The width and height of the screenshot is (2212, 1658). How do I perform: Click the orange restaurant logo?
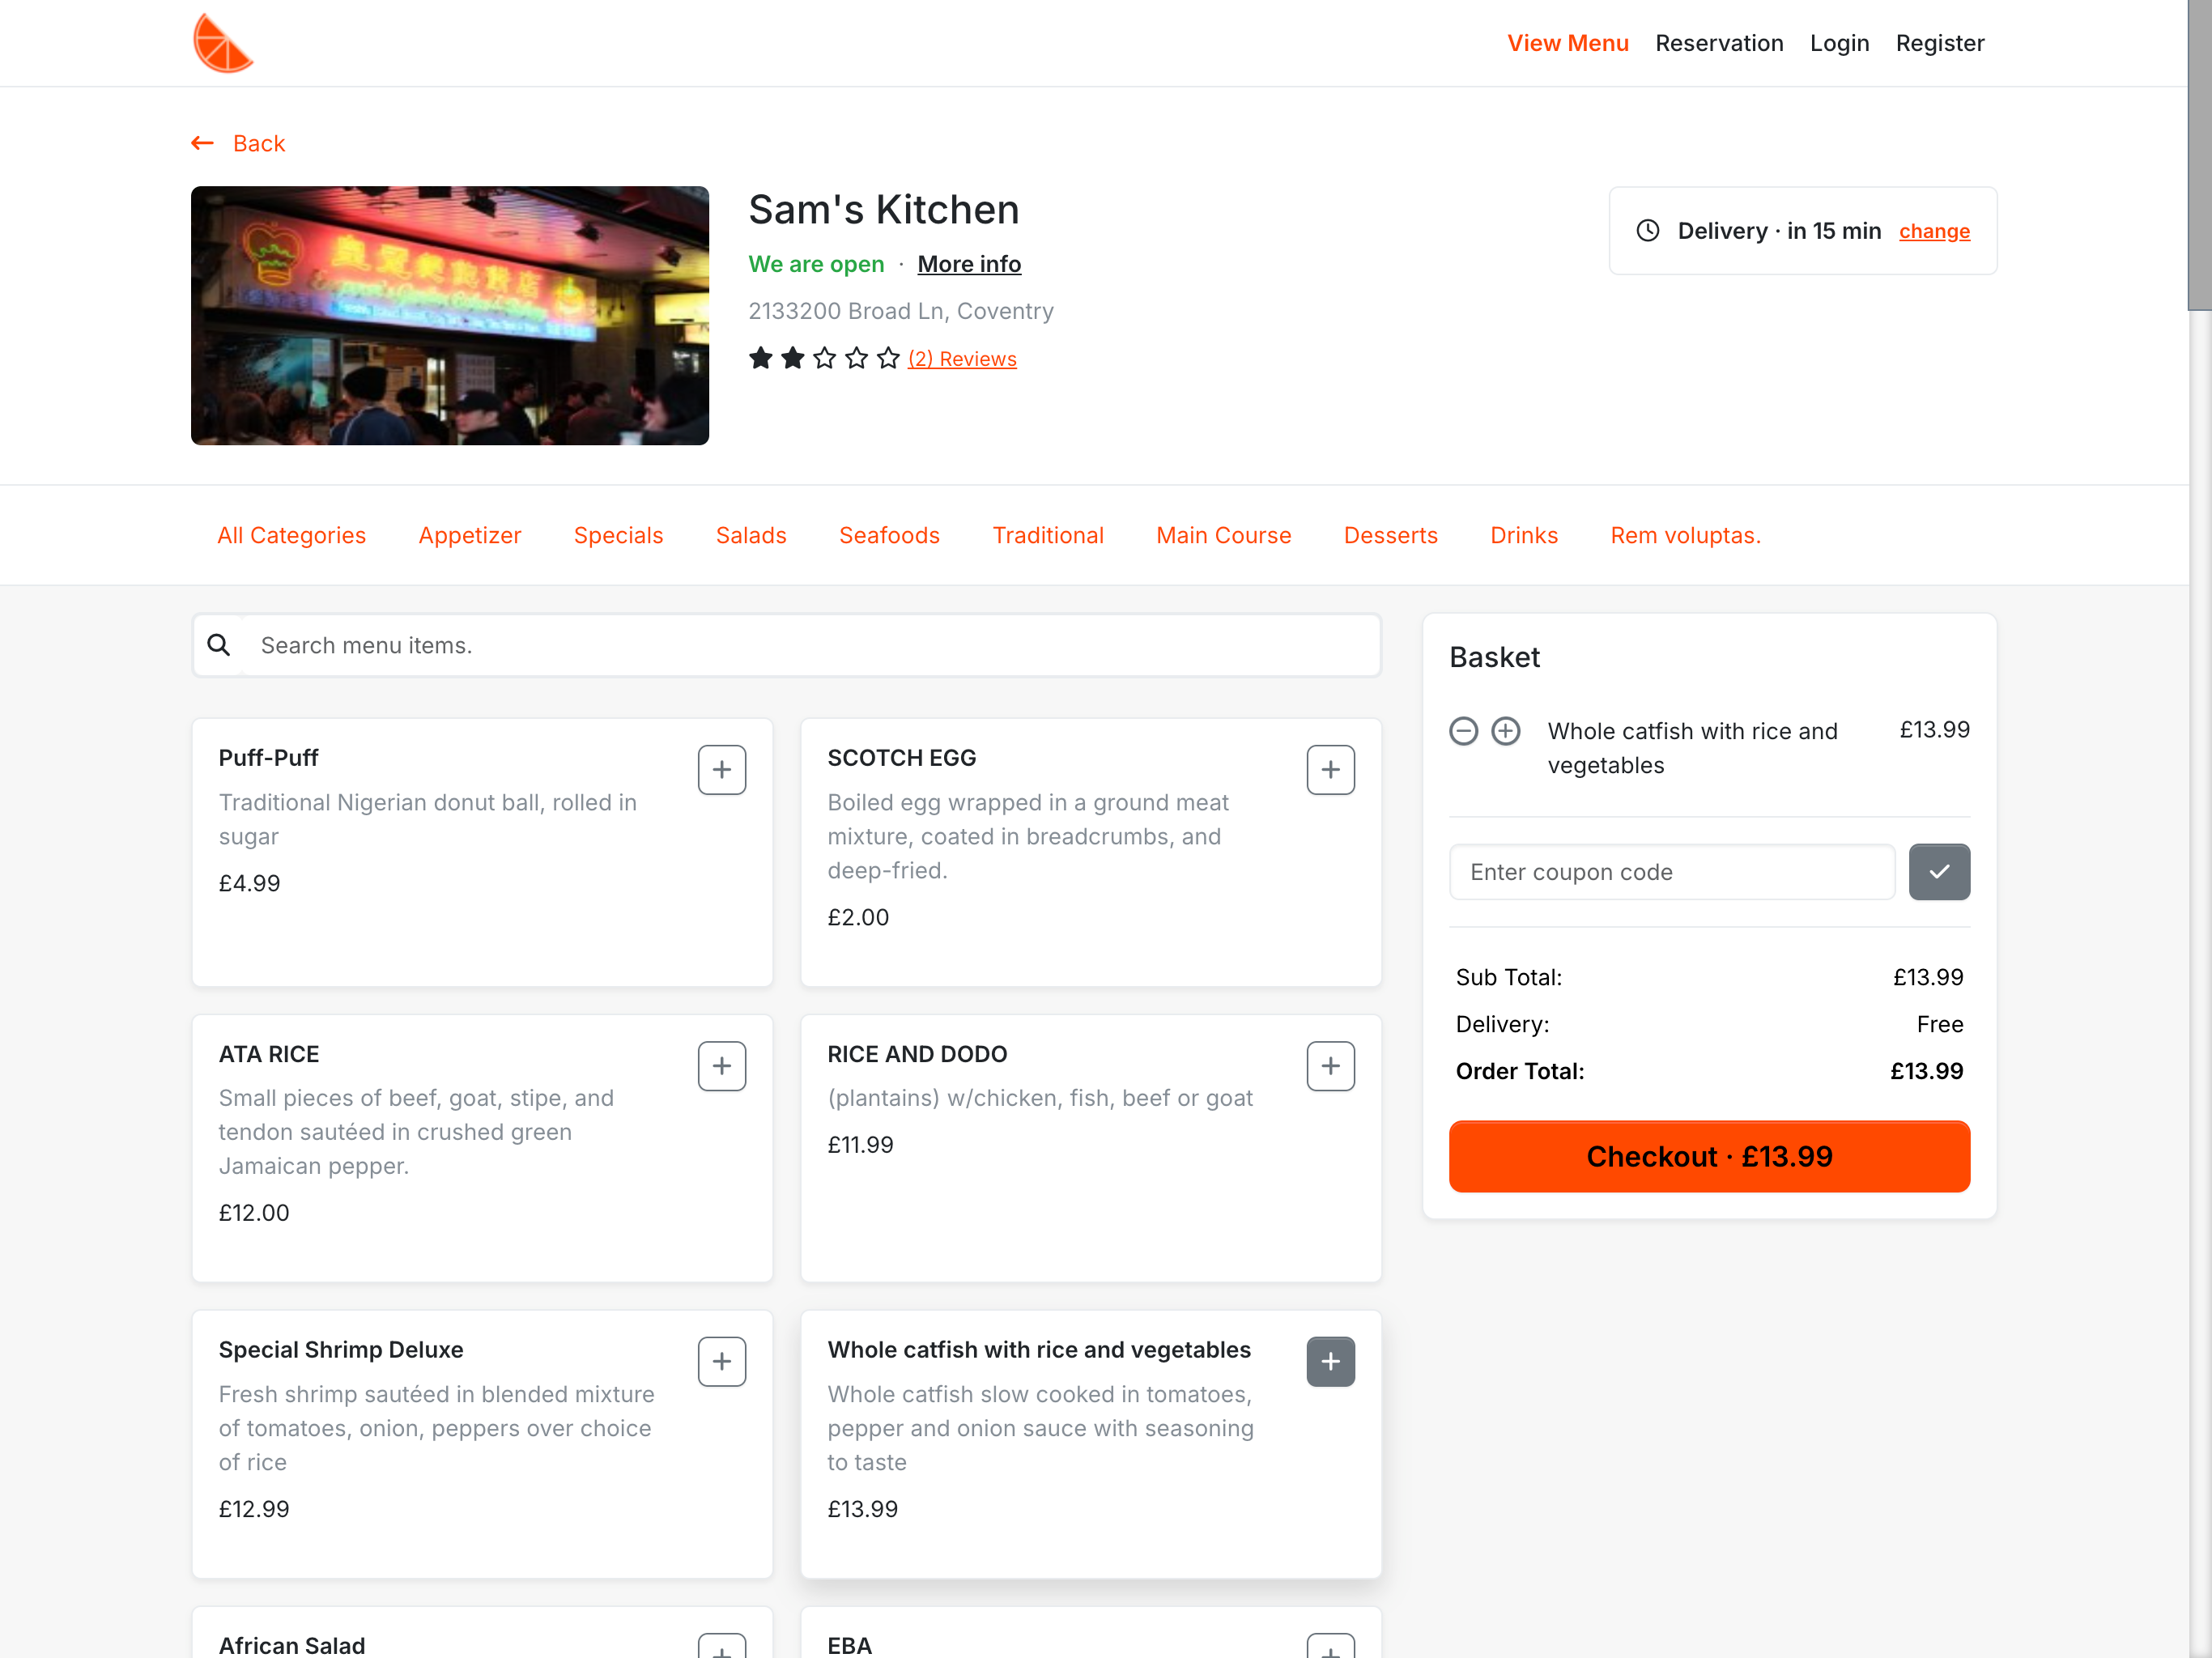tap(223, 42)
